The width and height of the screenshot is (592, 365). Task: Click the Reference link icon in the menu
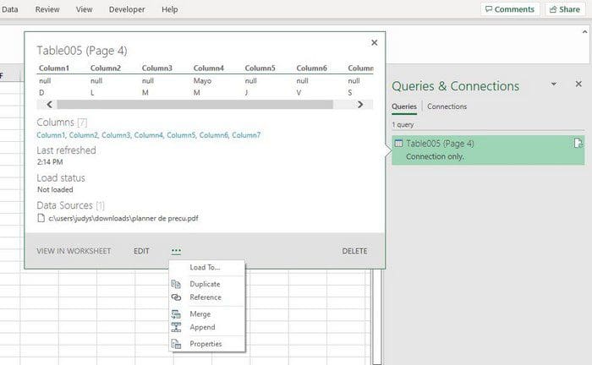pyautogui.click(x=176, y=297)
